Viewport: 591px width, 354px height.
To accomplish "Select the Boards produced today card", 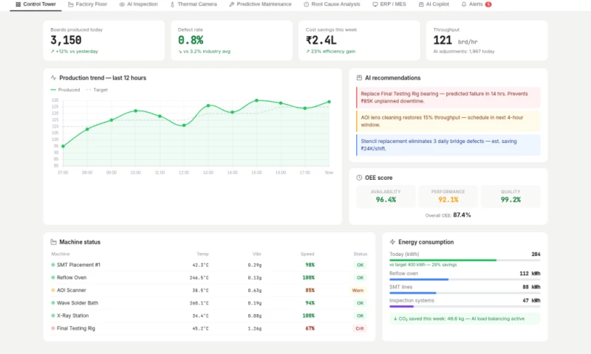I will point(104,41).
